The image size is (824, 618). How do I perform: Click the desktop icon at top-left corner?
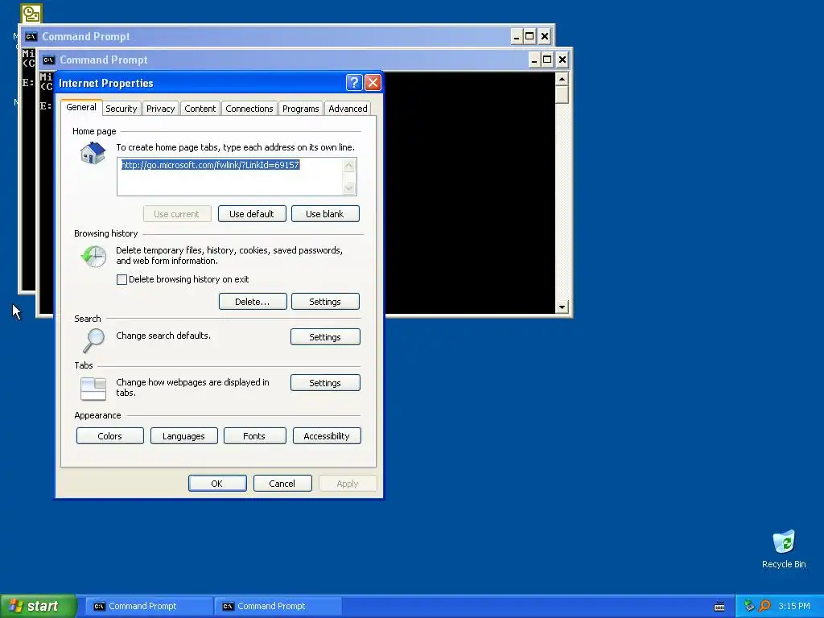31,14
